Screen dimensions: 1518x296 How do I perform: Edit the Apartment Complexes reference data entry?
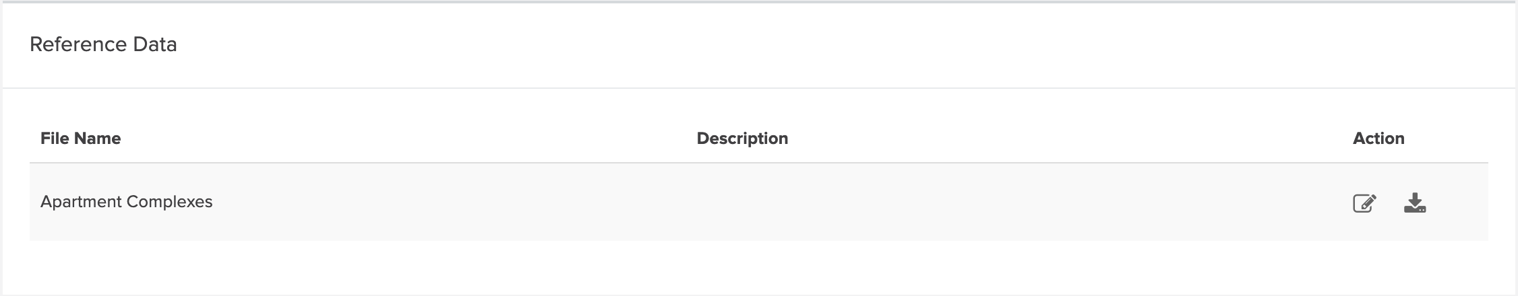point(1364,202)
